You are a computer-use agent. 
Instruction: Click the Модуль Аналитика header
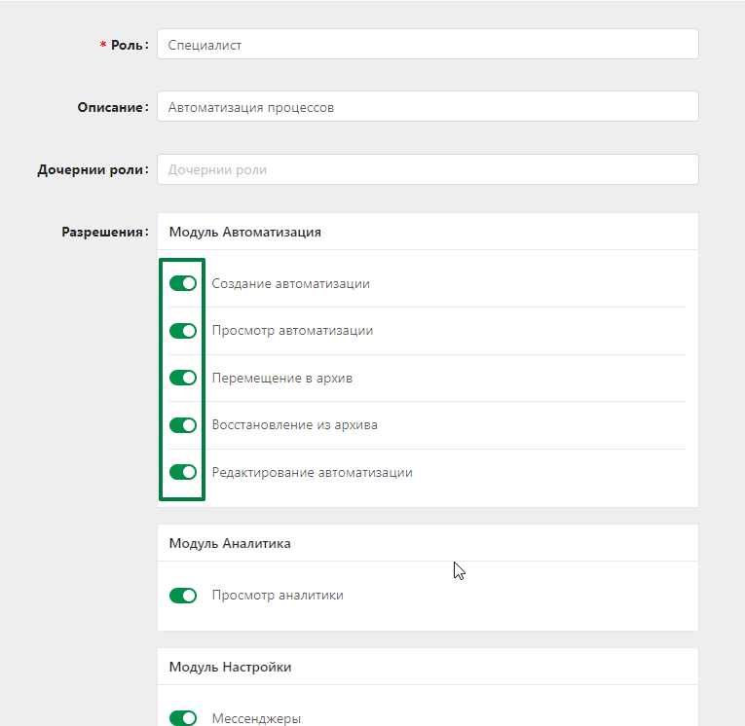pyautogui.click(x=230, y=543)
